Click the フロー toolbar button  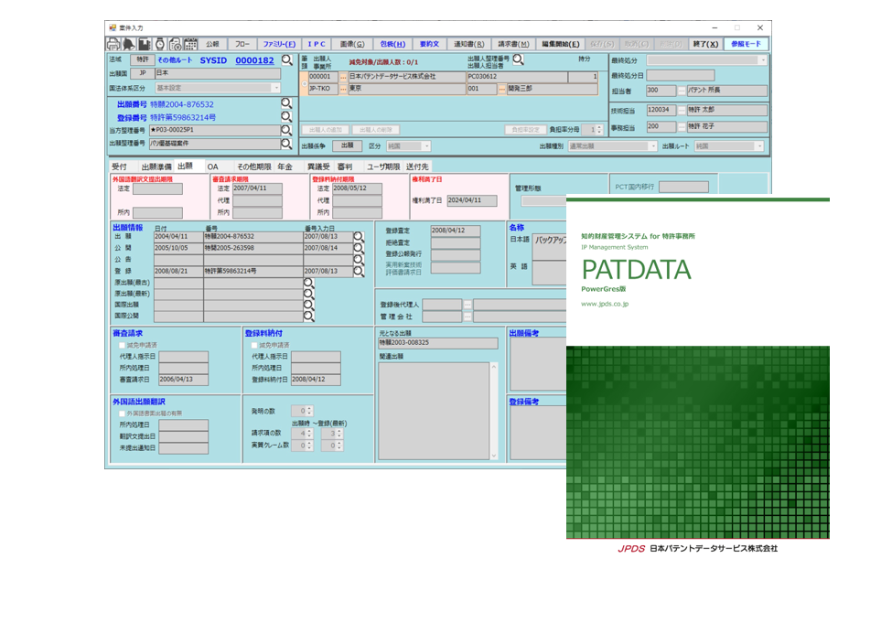pyautogui.click(x=242, y=44)
